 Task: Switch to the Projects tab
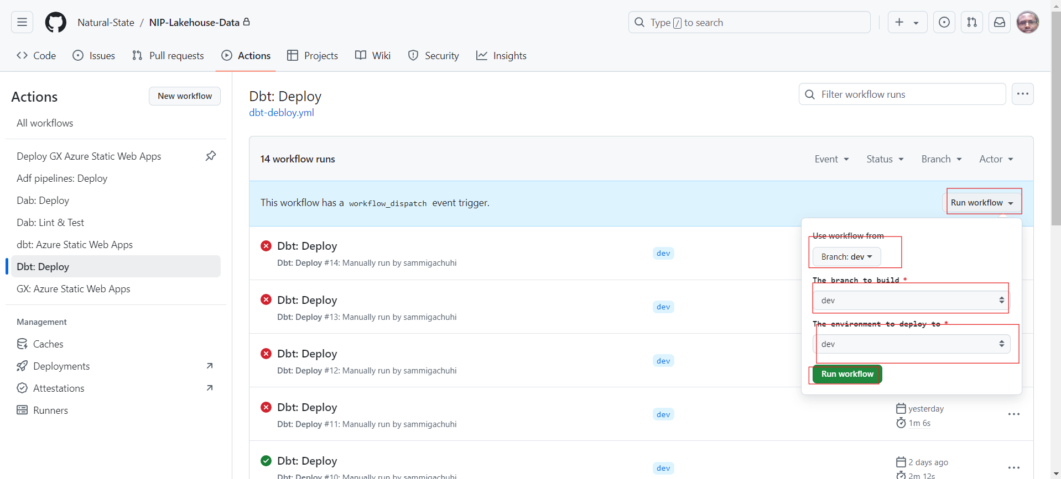coord(313,56)
